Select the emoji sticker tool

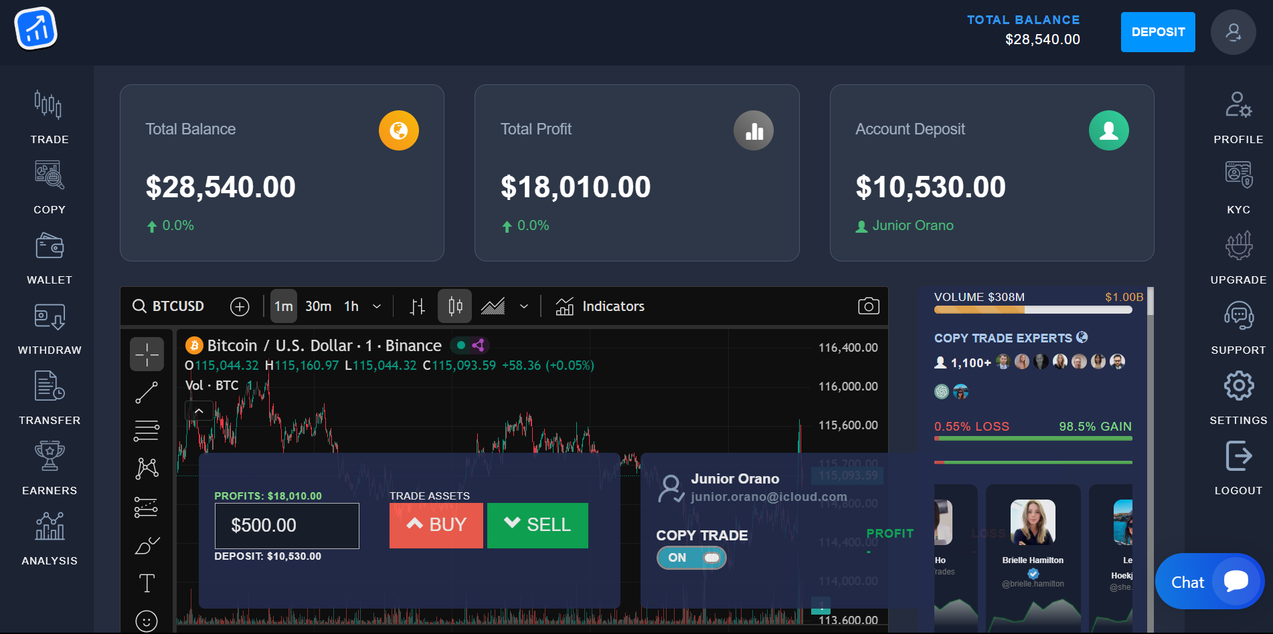point(147,621)
